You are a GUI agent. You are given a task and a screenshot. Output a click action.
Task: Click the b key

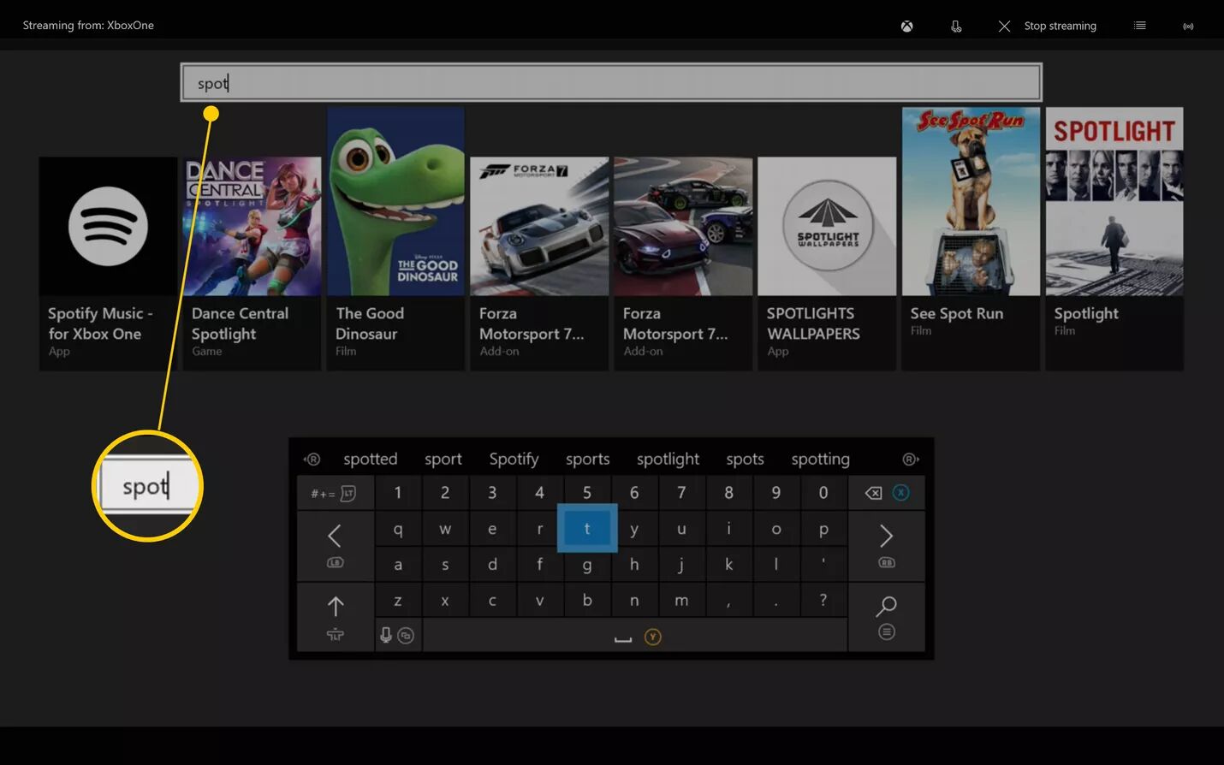pos(587,600)
